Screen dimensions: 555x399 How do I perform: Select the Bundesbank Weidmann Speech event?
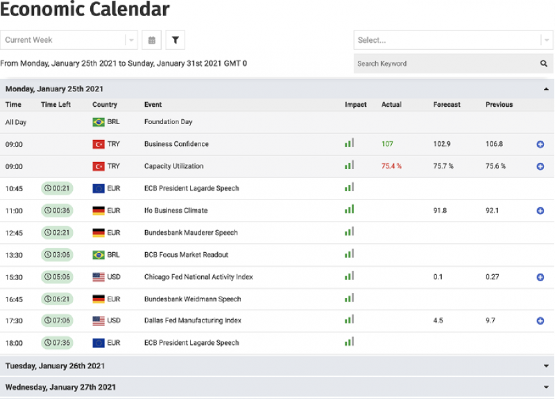[192, 299]
